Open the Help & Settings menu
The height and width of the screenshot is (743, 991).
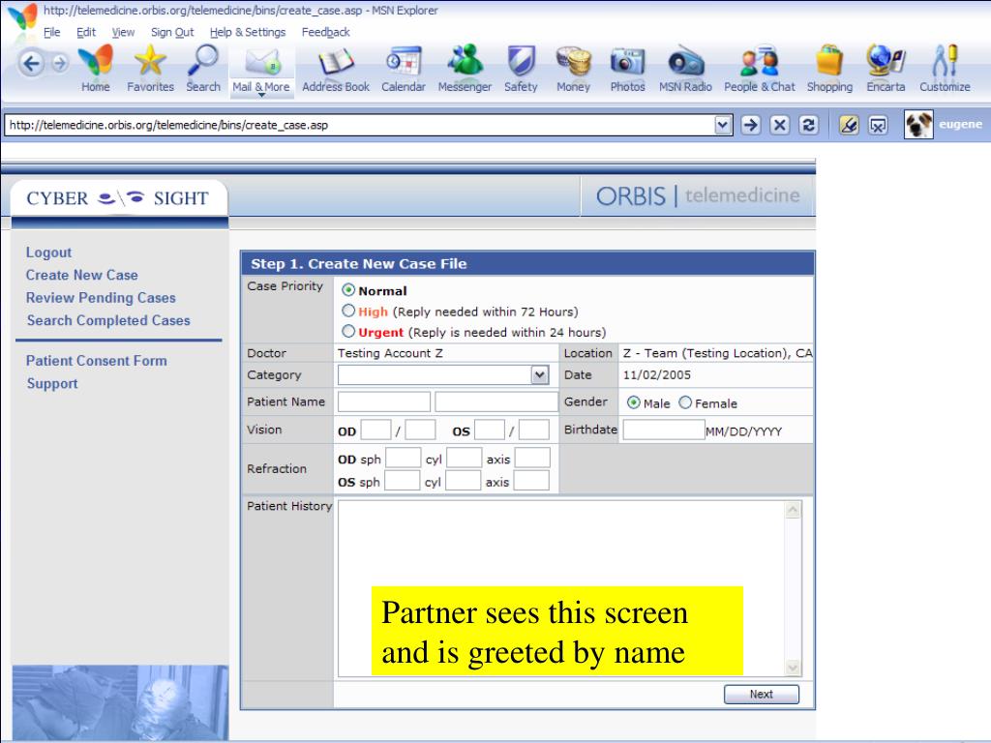tap(248, 32)
